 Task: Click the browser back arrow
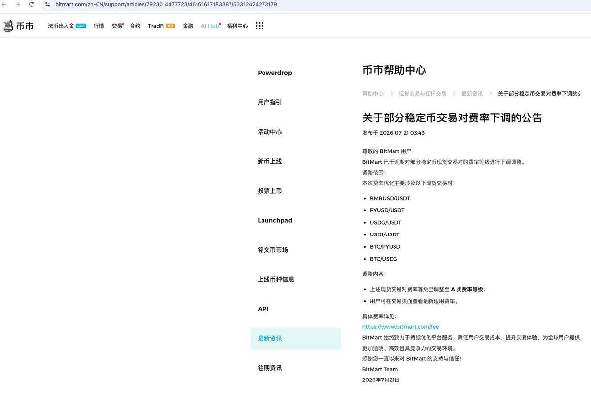click(5, 4)
